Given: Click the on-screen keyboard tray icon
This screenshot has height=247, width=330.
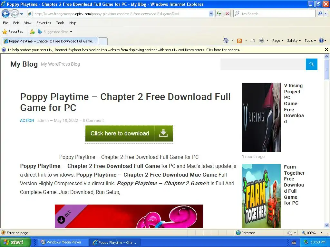Looking at the screenshot, I should (294, 242).
